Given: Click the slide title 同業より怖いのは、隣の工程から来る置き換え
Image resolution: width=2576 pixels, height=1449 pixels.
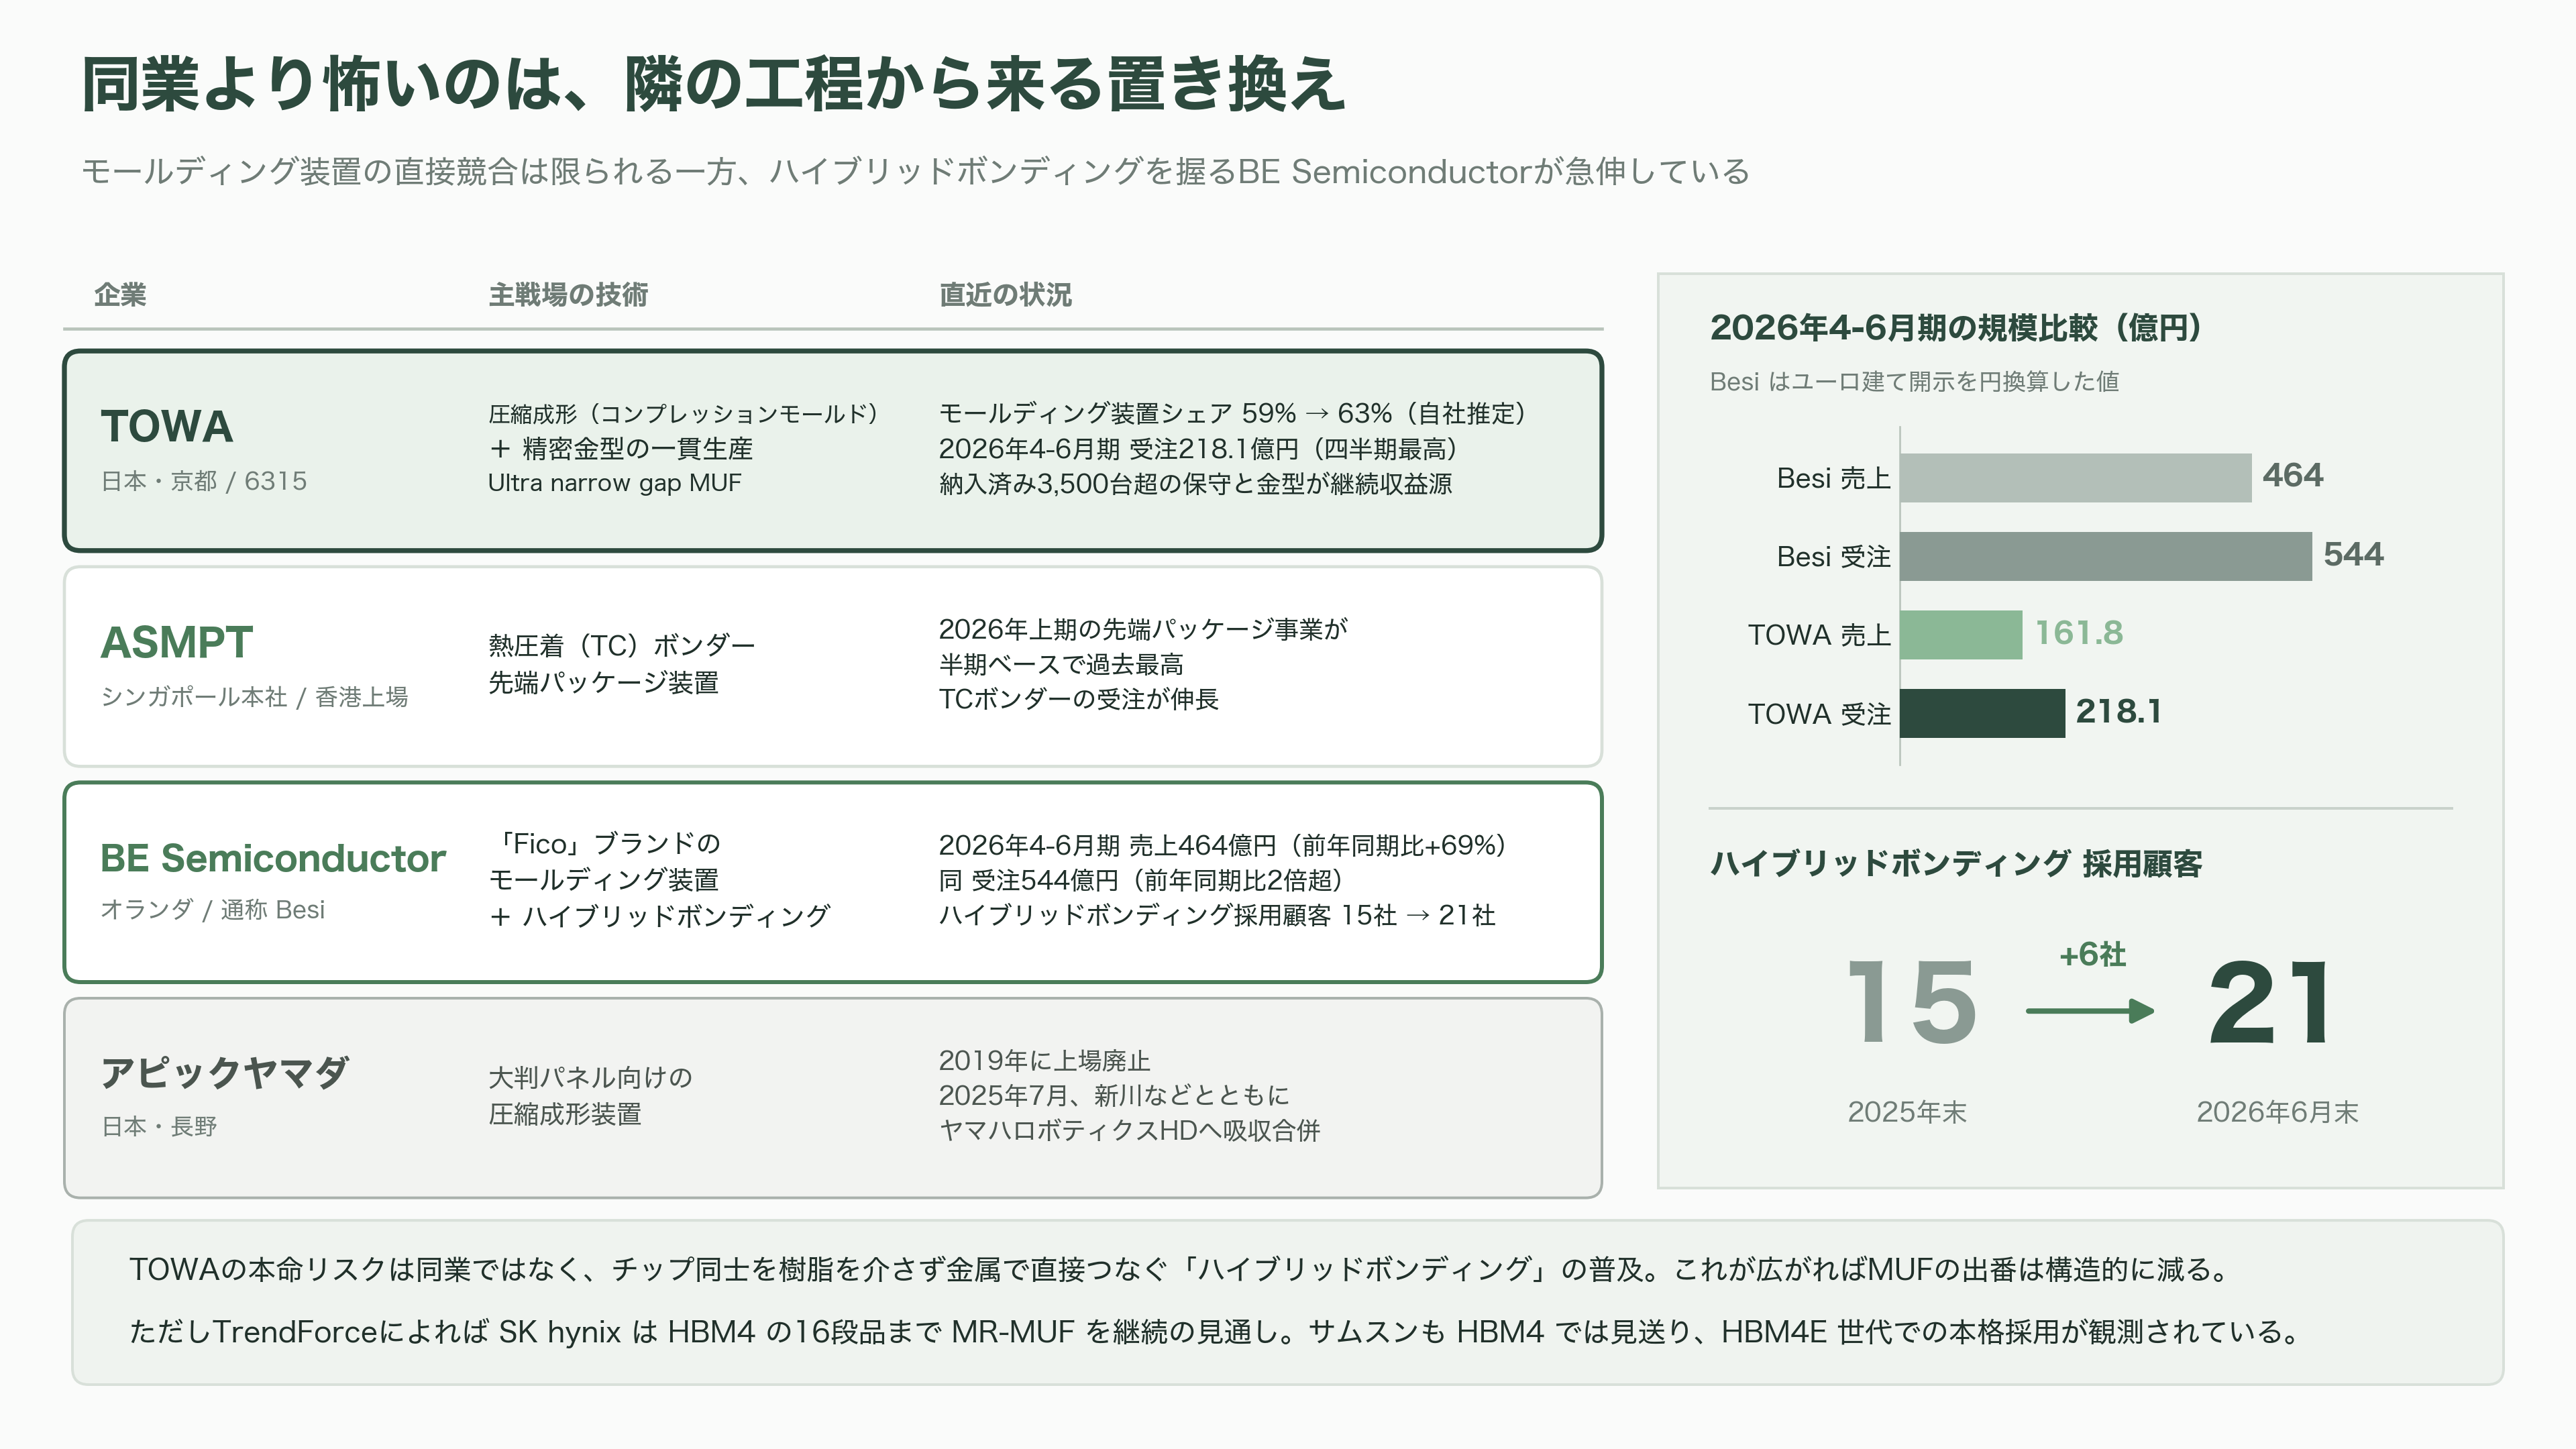Looking at the screenshot, I should (713, 84).
